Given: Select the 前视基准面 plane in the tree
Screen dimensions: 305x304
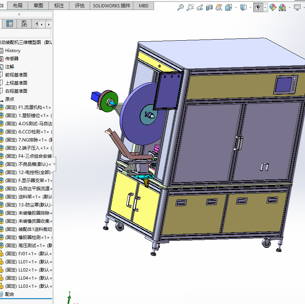Looking at the screenshot, I should [16, 75].
